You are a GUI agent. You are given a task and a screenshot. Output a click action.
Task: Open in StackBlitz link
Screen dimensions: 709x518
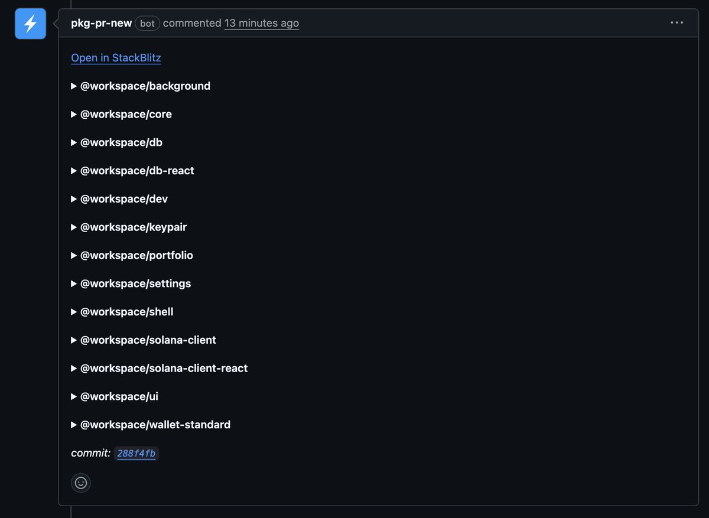(116, 58)
